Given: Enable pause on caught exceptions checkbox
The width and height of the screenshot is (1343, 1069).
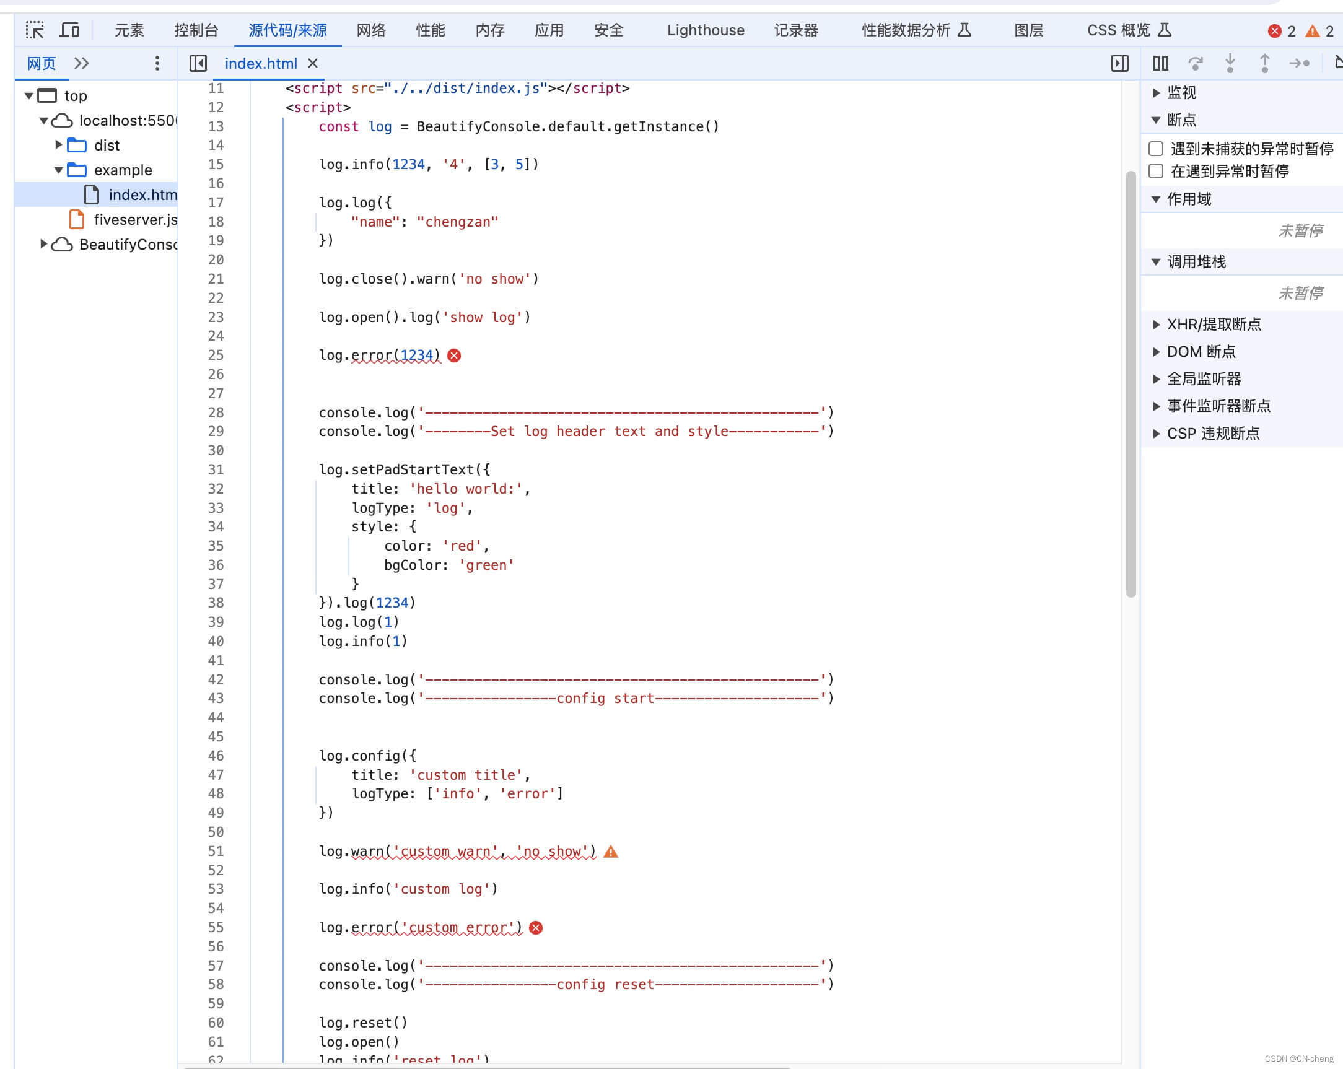Looking at the screenshot, I should [x=1156, y=172].
